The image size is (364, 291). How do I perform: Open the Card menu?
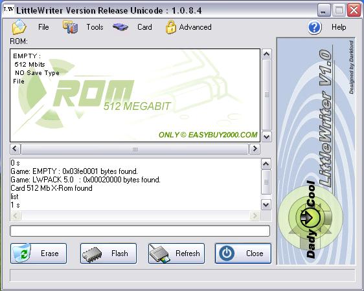point(144,27)
